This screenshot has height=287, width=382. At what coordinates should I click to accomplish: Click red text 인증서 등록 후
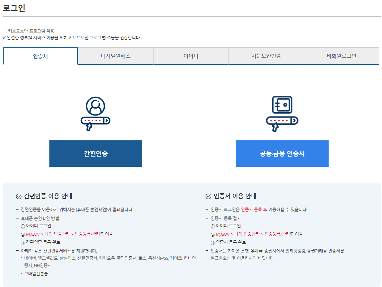[254, 210]
